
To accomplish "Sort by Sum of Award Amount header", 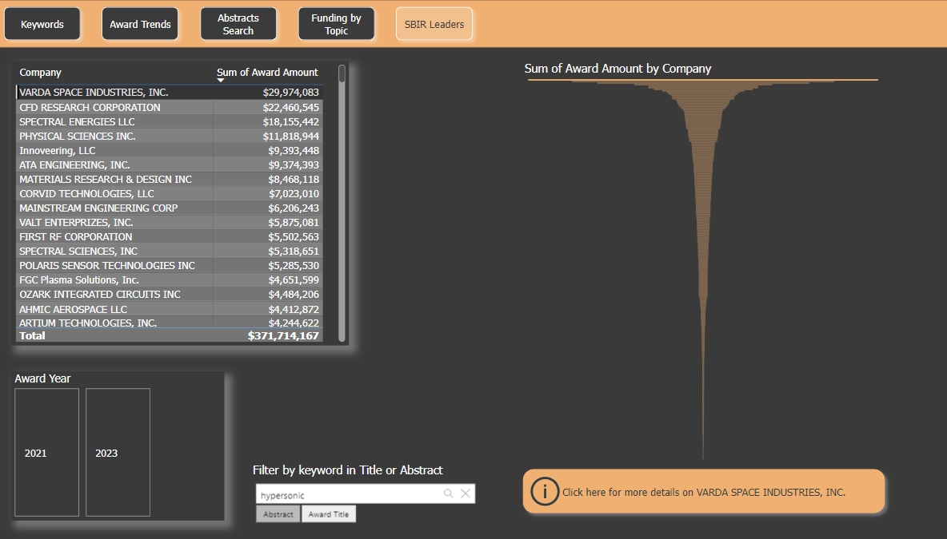I will pos(268,73).
